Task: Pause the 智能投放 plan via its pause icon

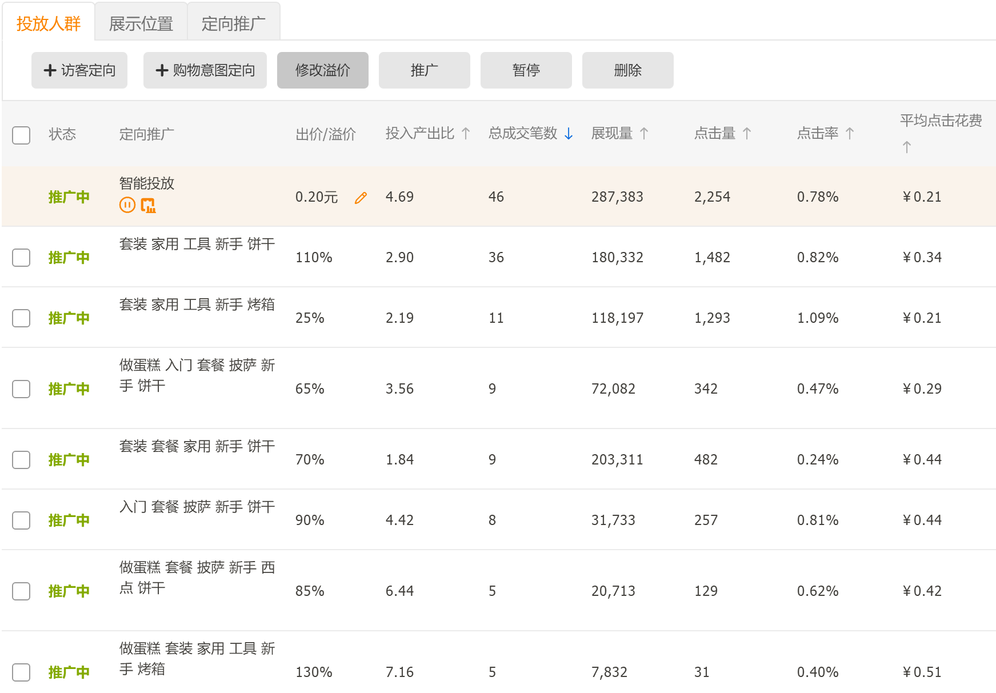Action: point(127,205)
